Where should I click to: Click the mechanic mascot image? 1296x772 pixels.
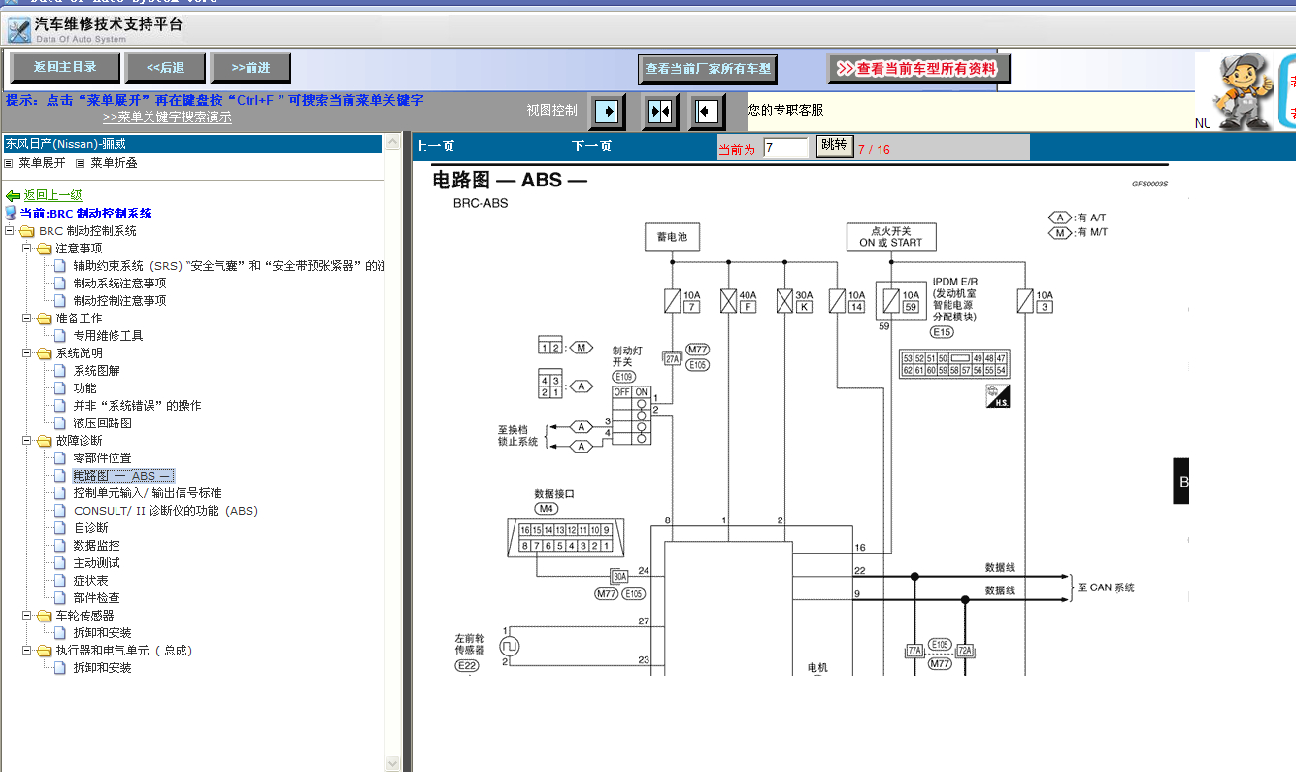point(1244,92)
